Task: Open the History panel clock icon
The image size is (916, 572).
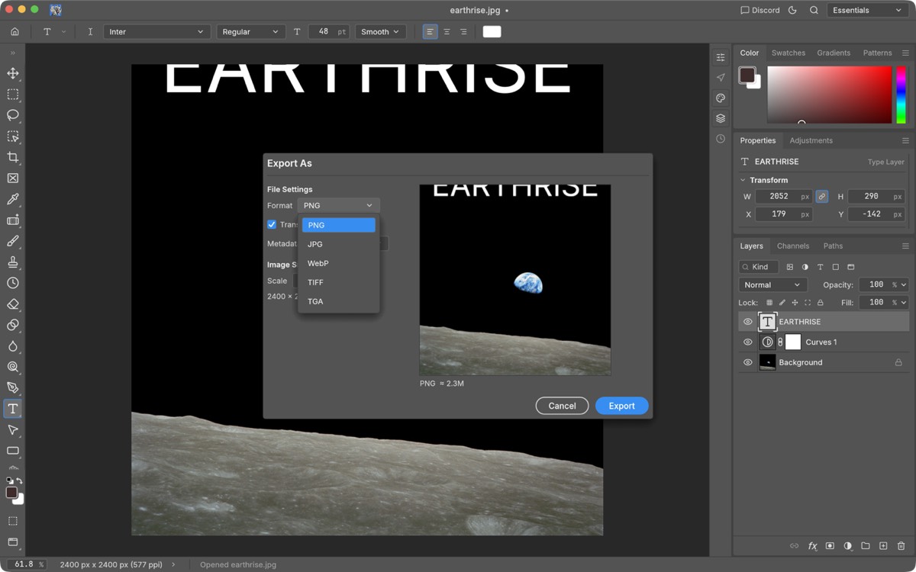Action: pyautogui.click(x=721, y=139)
